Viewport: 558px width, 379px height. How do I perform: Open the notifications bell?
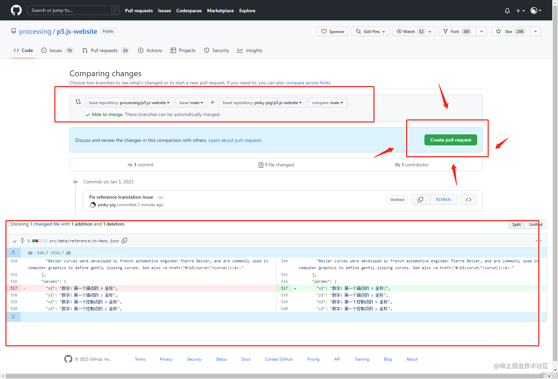pyautogui.click(x=507, y=11)
